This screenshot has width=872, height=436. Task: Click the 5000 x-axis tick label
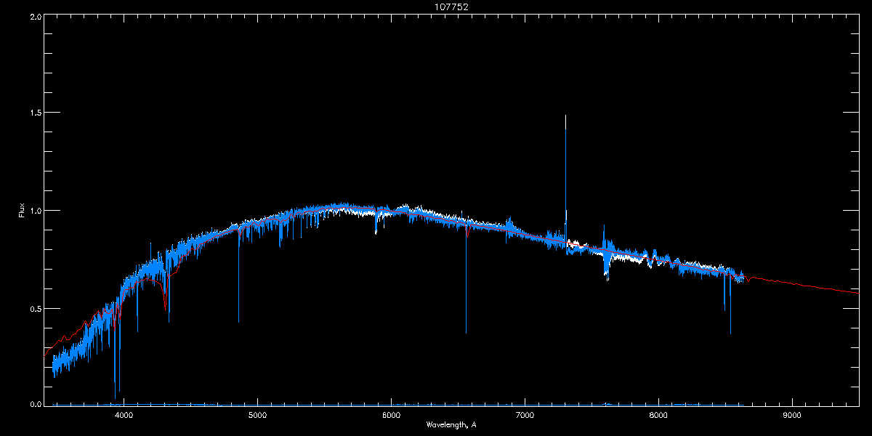tap(257, 416)
